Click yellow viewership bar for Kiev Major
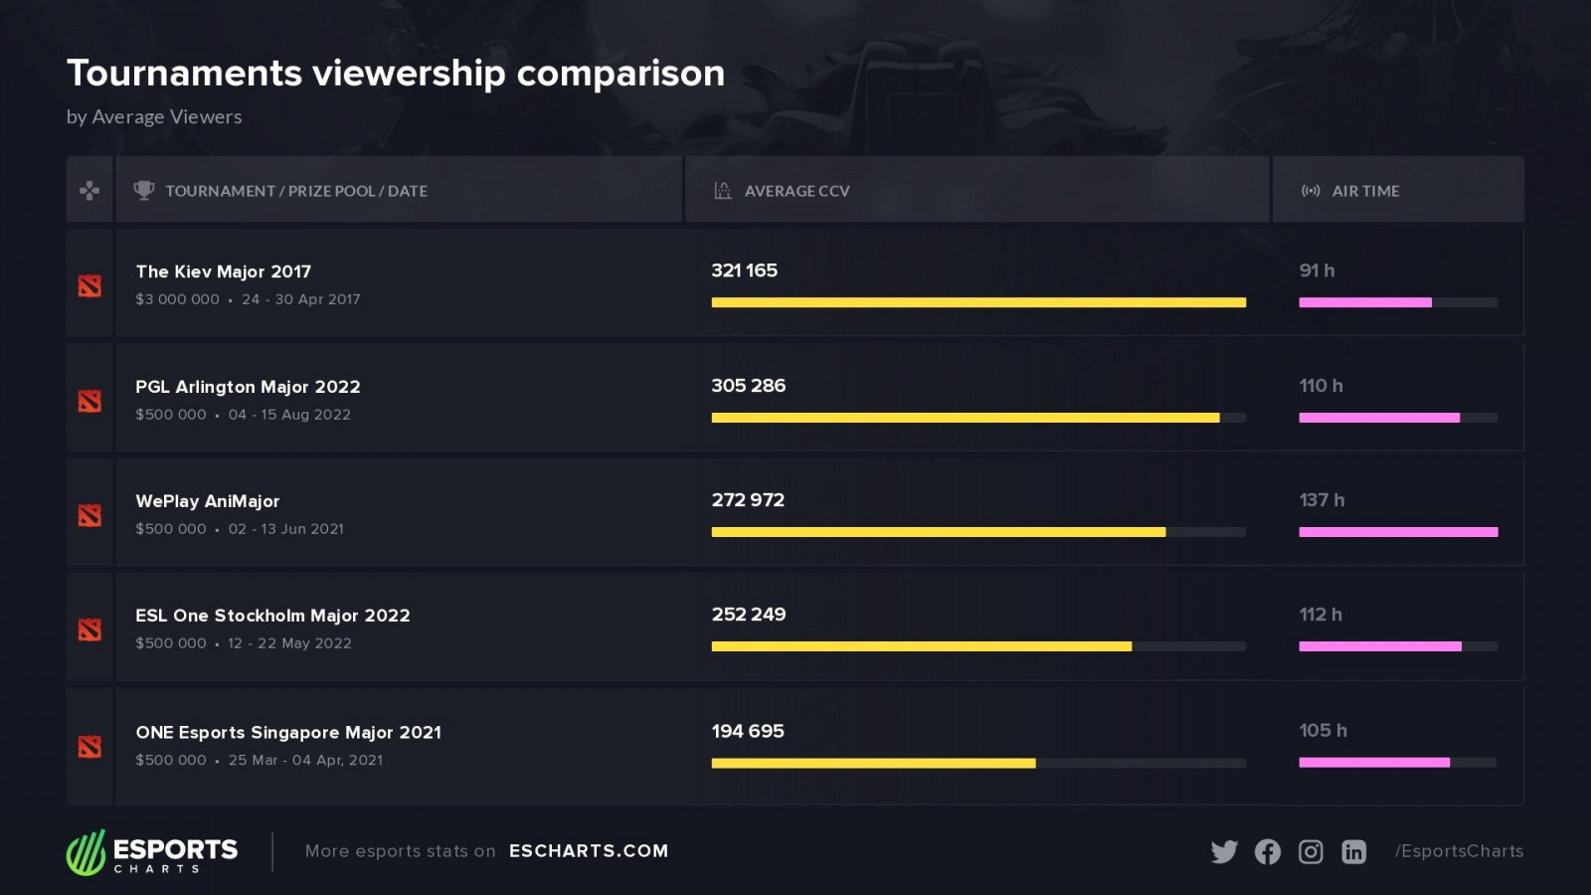1591x895 pixels. pyautogui.click(x=978, y=302)
